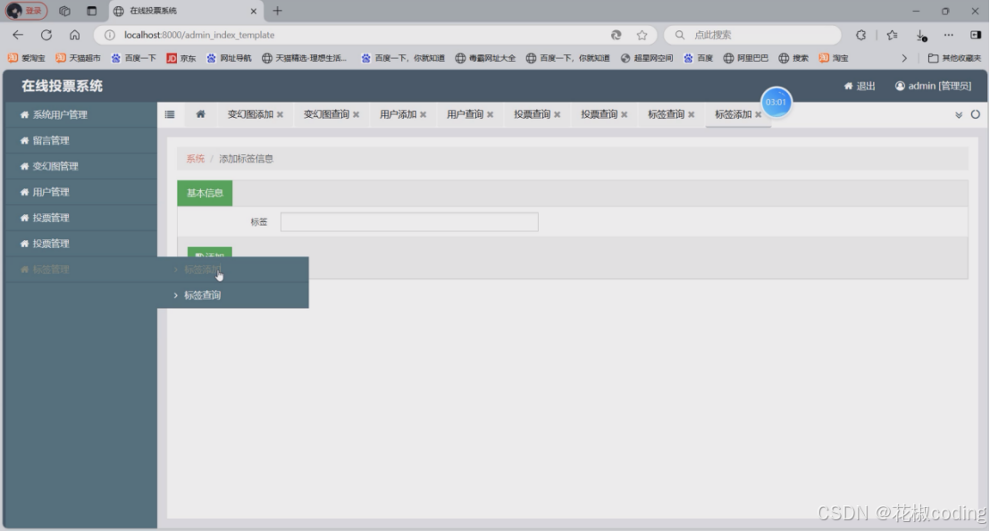Open the admin [管理员] account link

(x=933, y=86)
